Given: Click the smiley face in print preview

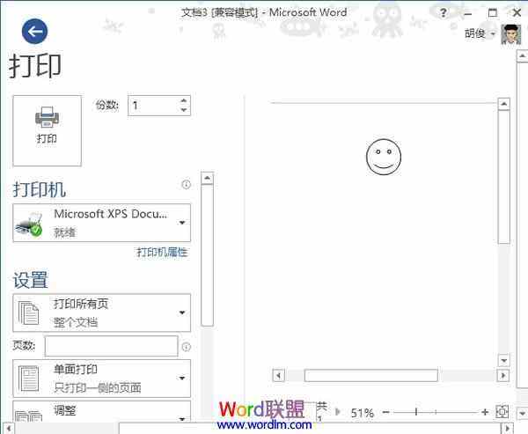Looking at the screenshot, I should 384,157.
